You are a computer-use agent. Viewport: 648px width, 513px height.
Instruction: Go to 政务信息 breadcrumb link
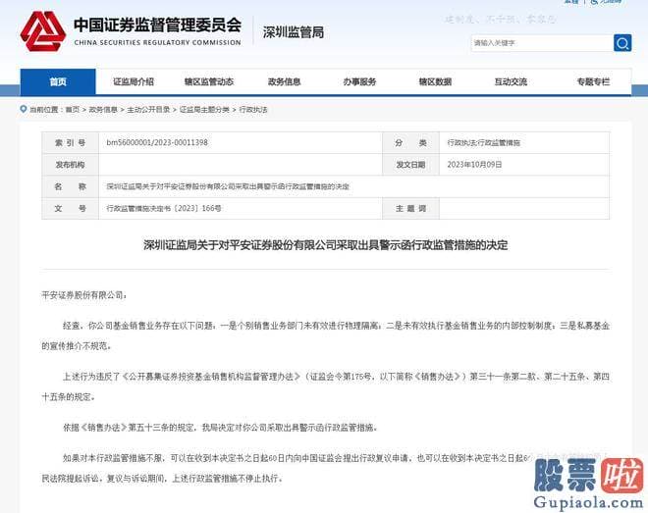point(103,110)
